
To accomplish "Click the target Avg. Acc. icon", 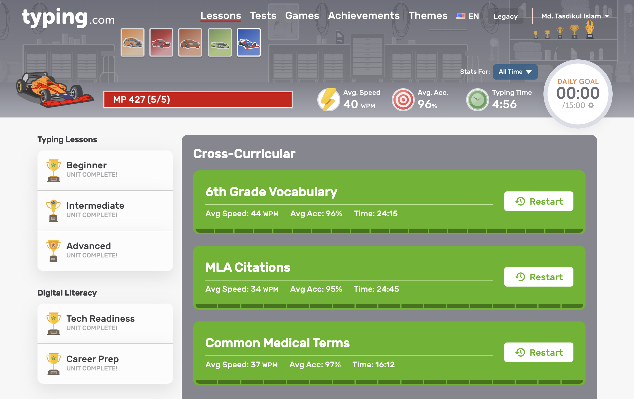I will coord(403,100).
